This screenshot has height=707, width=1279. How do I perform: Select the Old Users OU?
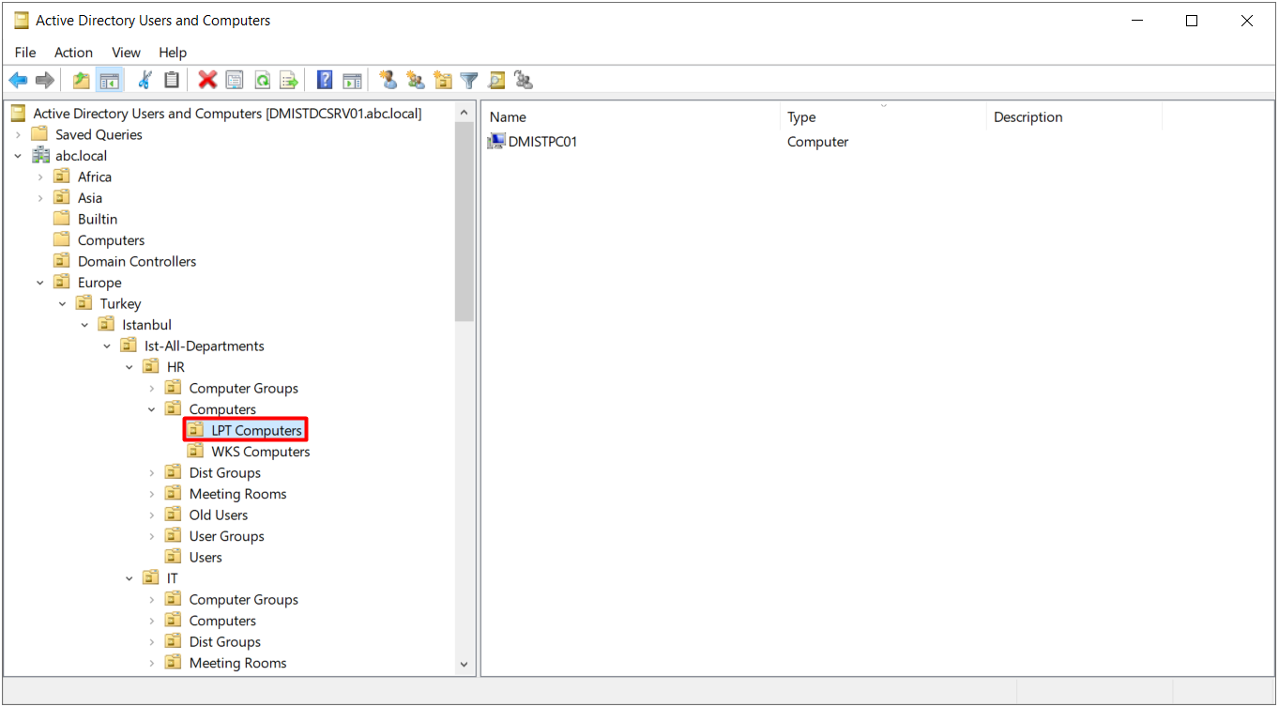pos(219,515)
